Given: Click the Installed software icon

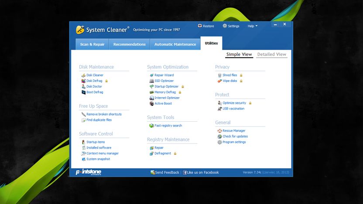Looking at the screenshot, I should point(84,148).
